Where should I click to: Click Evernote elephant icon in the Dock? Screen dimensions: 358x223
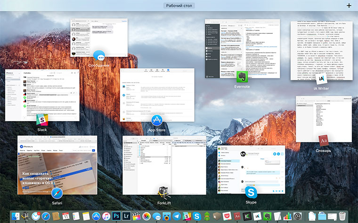[267, 216]
